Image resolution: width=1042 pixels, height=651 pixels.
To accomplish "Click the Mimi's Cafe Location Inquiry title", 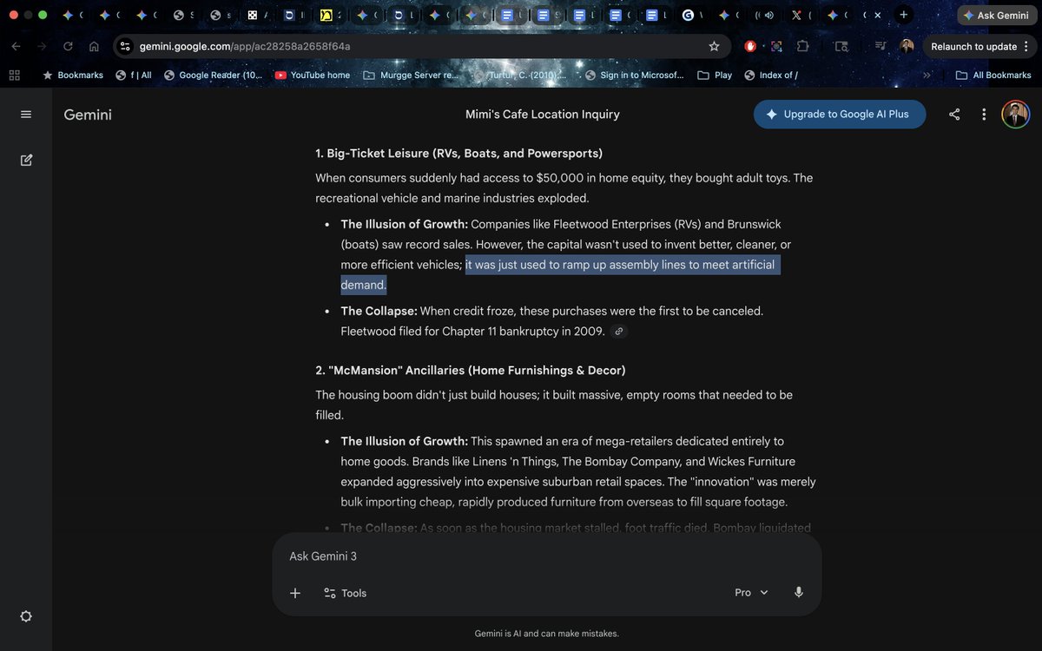I will 543,115.
